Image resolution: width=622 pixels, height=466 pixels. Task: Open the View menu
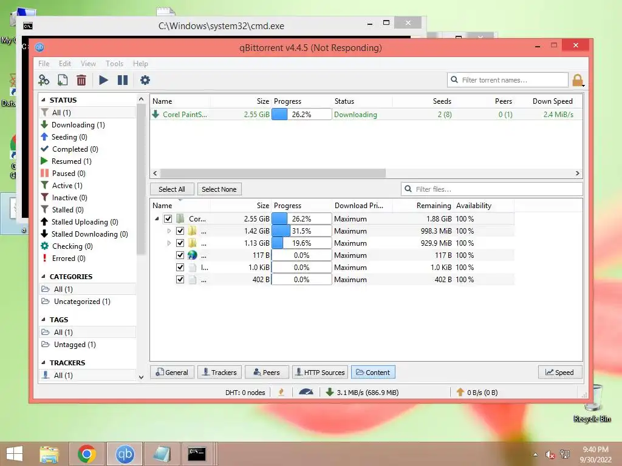(x=88, y=63)
